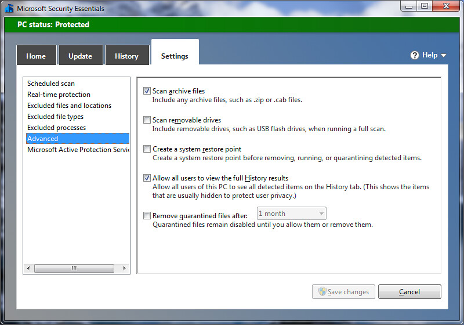This screenshot has width=464, height=325.
Task: Click the Help question mark icon
Action: pyautogui.click(x=415, y=55)
